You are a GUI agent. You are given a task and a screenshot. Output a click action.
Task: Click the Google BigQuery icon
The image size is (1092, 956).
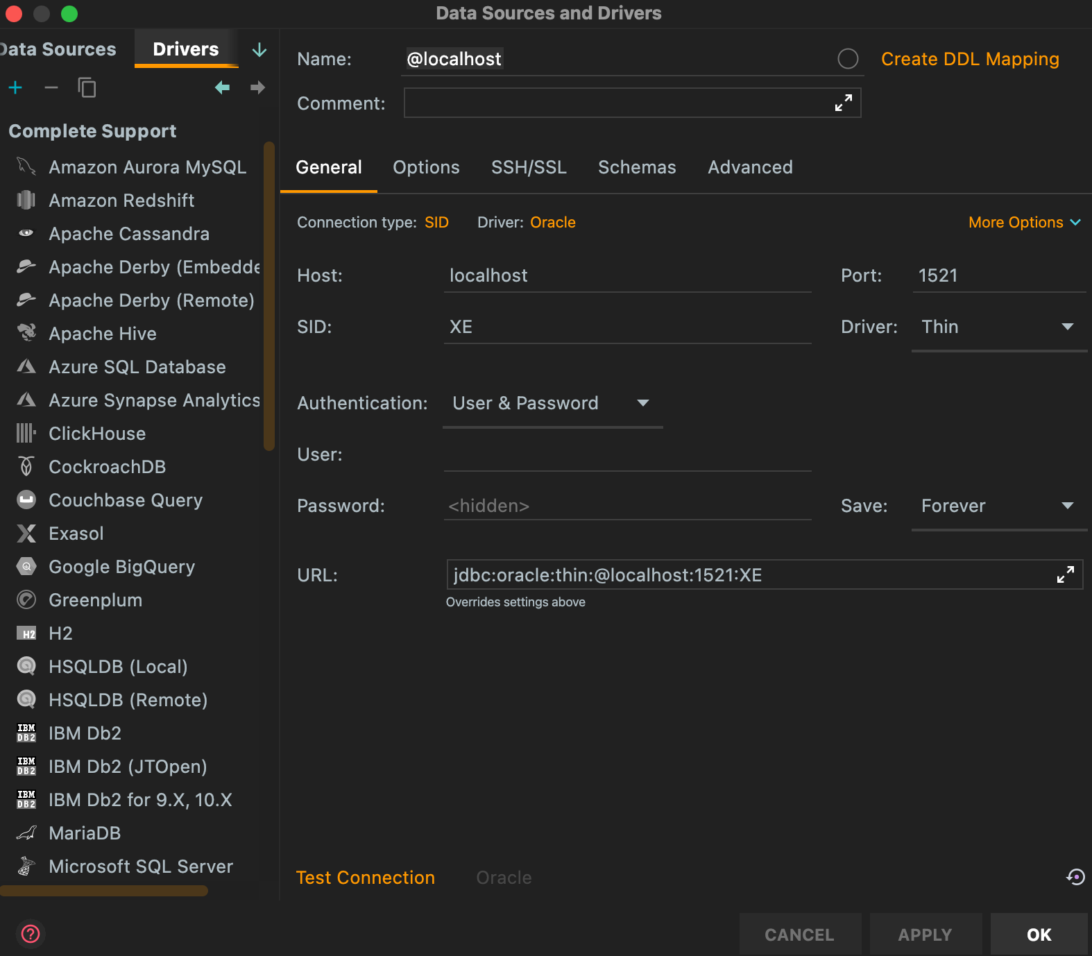[x=26, y=566]
